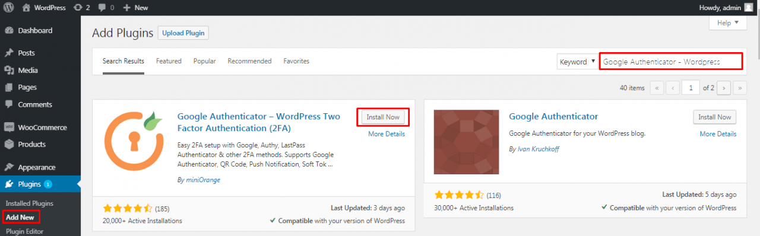Install miniOrange Google Authenticator 2FA plugin

383,117
